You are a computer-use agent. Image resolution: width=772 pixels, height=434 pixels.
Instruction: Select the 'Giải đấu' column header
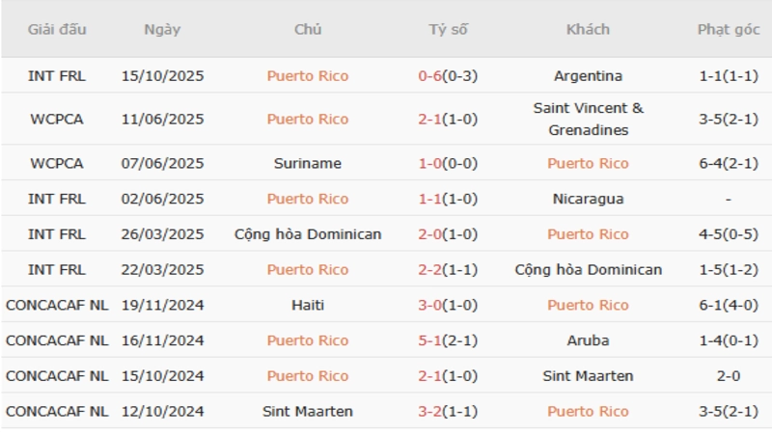(x=57, y=29)
